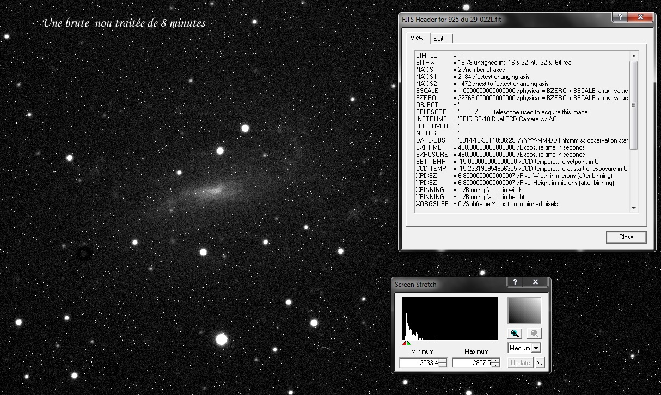
Task: Click the FITS header vertical scrollbar thumb
Action: click(634, 105)
